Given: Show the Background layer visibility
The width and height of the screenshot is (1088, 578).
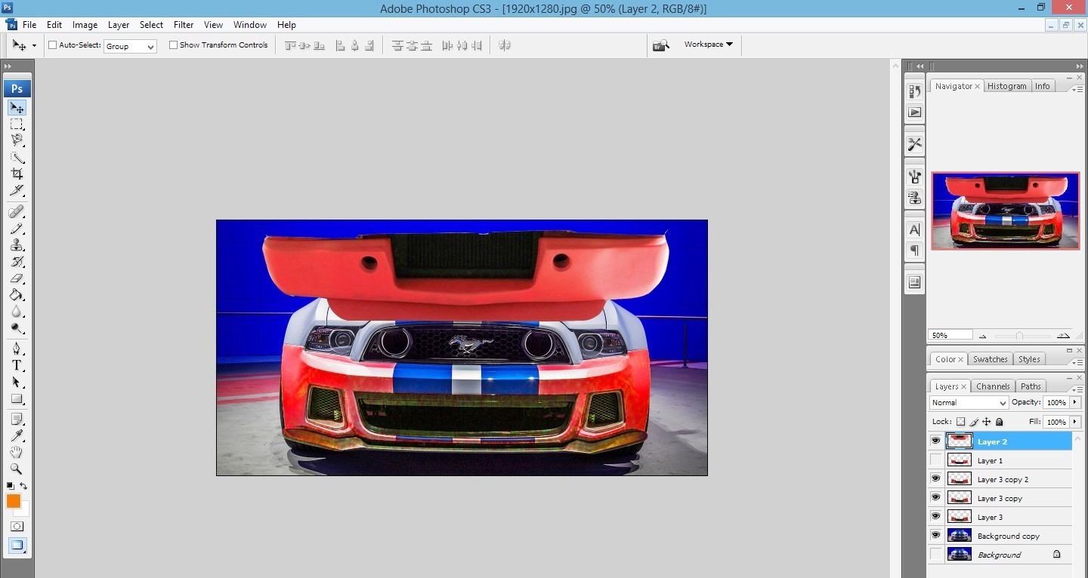Looking at the screenshot, I should tap(936, 555).
